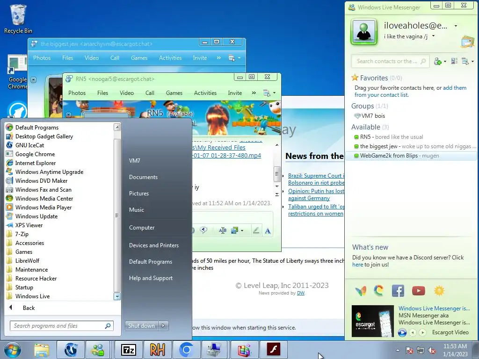This screenshot has height=359, width=479.
Task: Select the WebGame2k from Blips contact
Action: pos(411,156)
